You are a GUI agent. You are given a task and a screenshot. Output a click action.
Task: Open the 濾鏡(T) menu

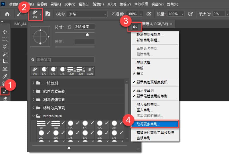coord(98,4)
